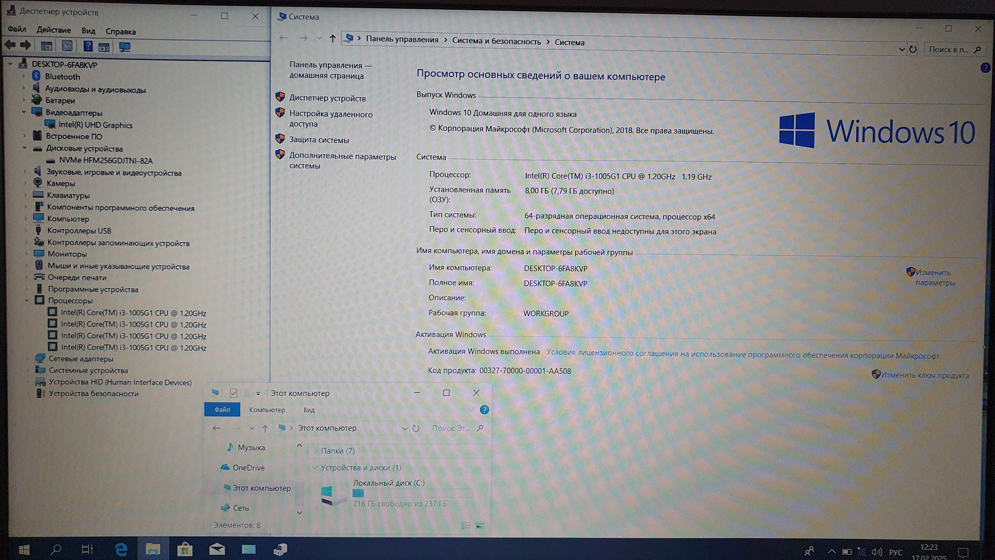
Task: Click the Поиск search field in the Система window
Action: tap(948, 49)
